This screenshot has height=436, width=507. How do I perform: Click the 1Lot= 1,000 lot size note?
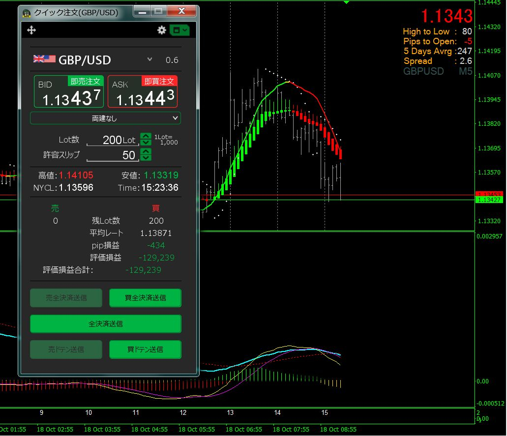pyautogui.click(x=166, y=140)
